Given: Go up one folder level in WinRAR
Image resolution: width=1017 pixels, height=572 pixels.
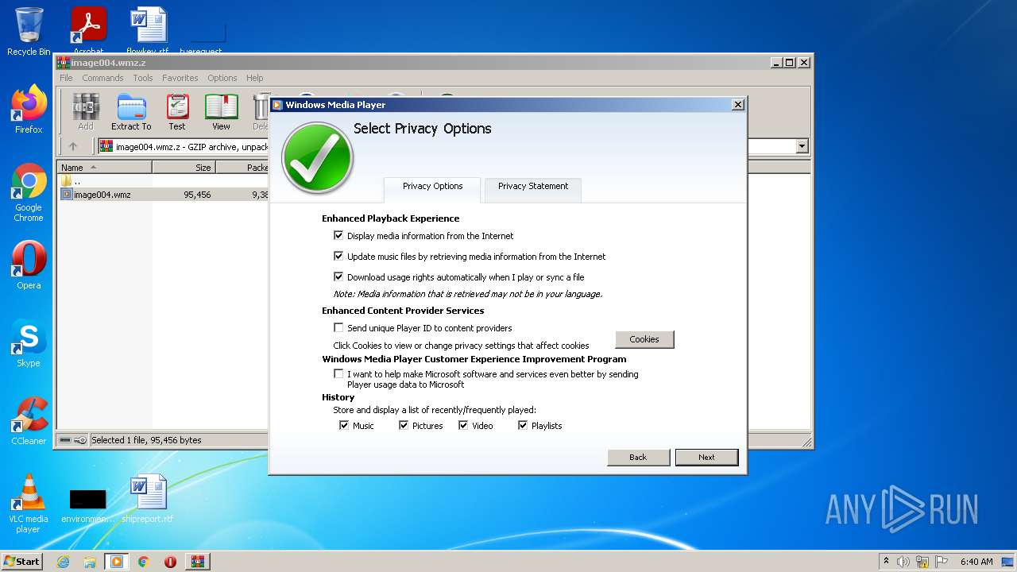Looking at the screenshot, I should 73,146.
